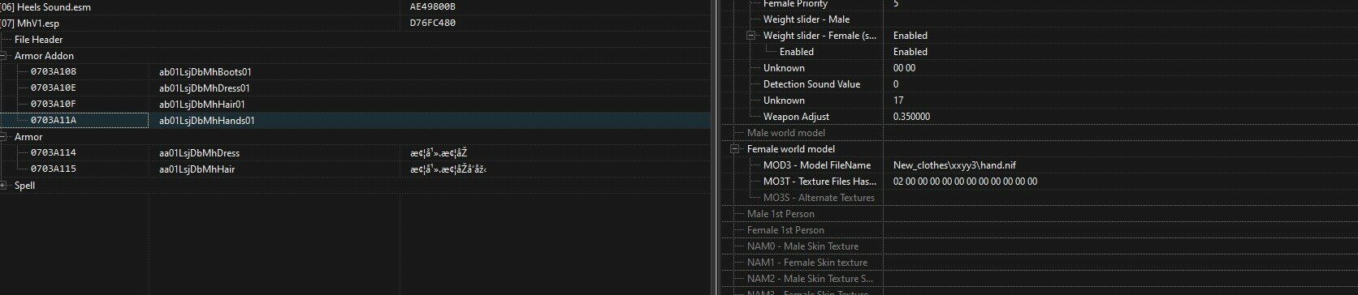Click editor ID ab01LsjDbMhBoots01
This screenshot has width=1358, height=295.
click(x=205, y=72)
